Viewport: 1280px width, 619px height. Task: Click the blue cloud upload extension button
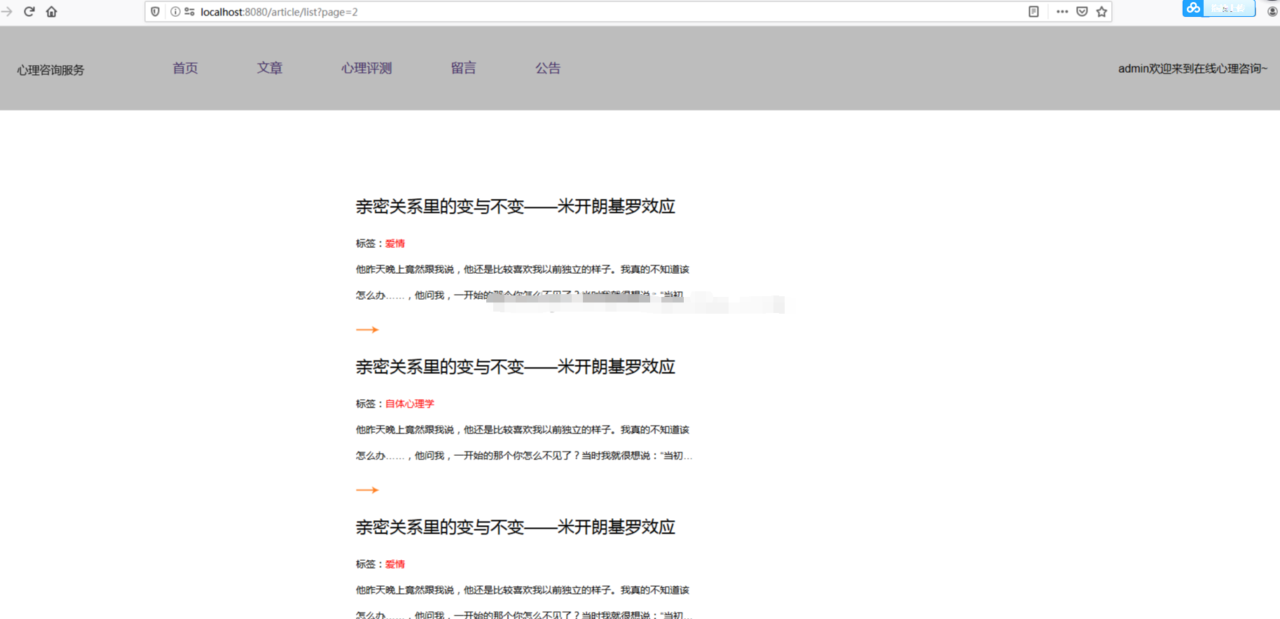pyautogui.click(x=1219, y=8)
